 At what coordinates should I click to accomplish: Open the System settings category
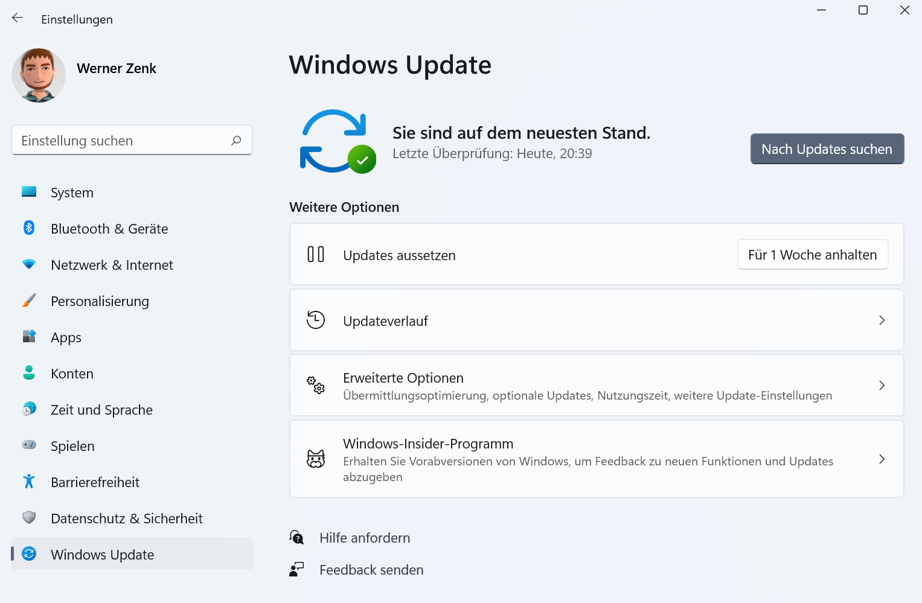coord(72,193)
